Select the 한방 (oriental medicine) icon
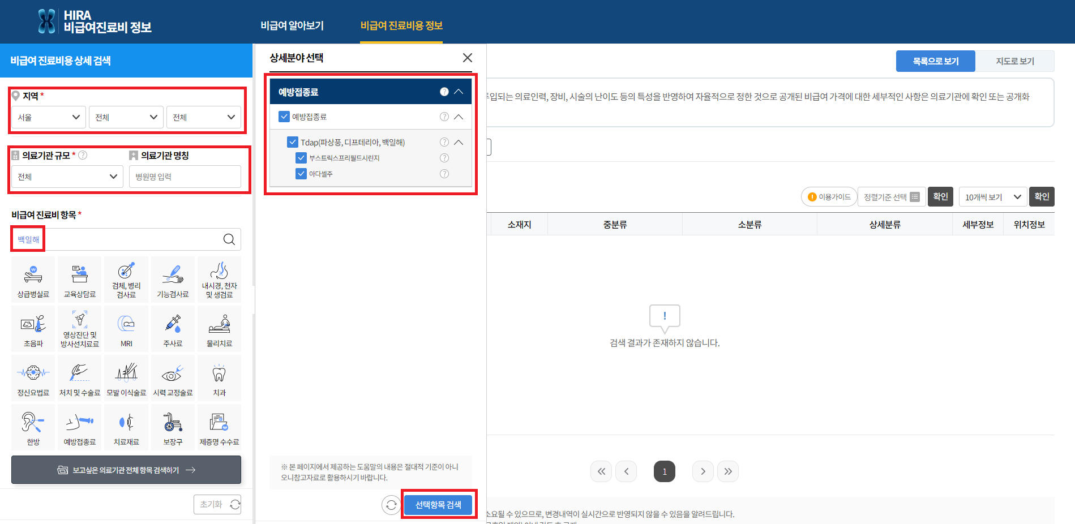This screenshot has height=524, width=1075. click(33, 427)
